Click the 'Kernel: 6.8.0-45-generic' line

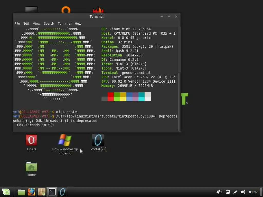[x=126, y=38]
